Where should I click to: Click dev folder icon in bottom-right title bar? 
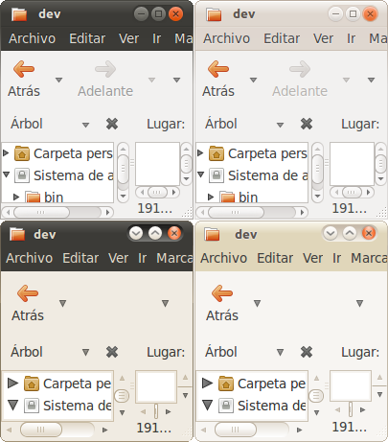[x=212, y=234]
